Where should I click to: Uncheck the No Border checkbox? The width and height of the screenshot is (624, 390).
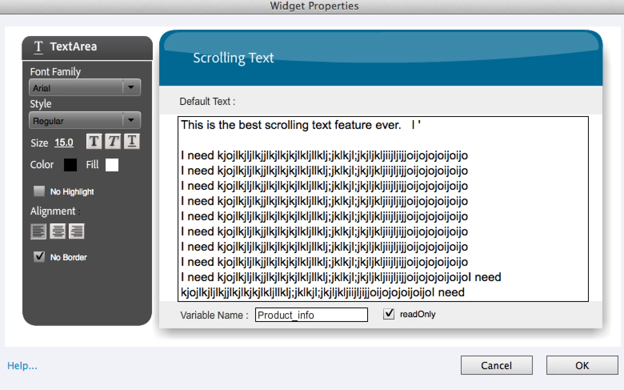(x=39, y=256)
